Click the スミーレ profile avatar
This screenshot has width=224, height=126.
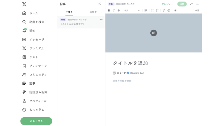click(114, 73)
